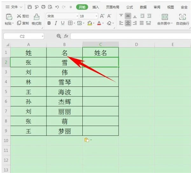191x173 pixels.
Task: Open paste options icon below table
Action: [87, 140]
